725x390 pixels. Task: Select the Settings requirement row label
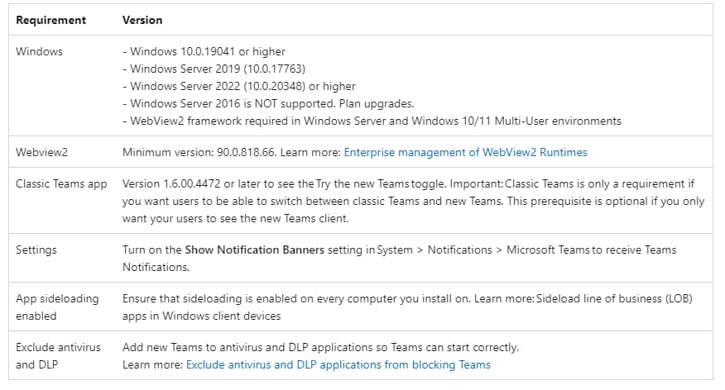click(36, 250)
